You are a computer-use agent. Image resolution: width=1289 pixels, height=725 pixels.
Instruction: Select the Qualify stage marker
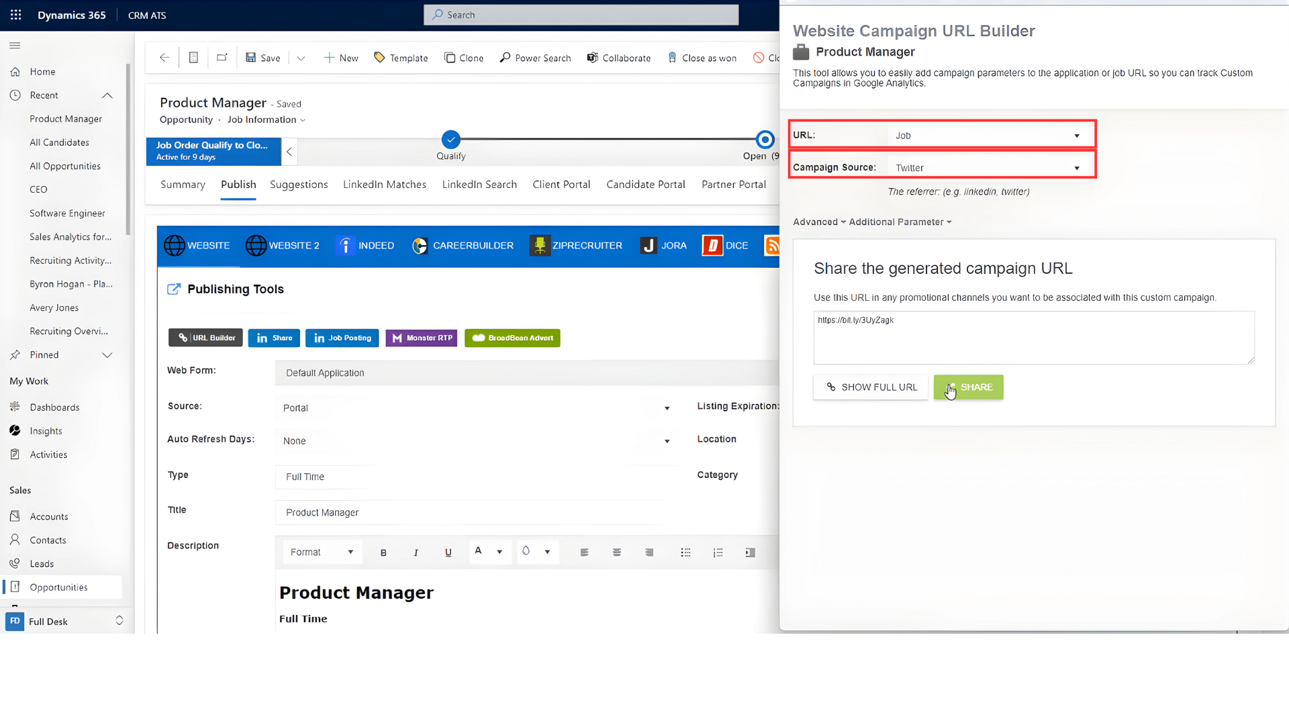(451, 140)
